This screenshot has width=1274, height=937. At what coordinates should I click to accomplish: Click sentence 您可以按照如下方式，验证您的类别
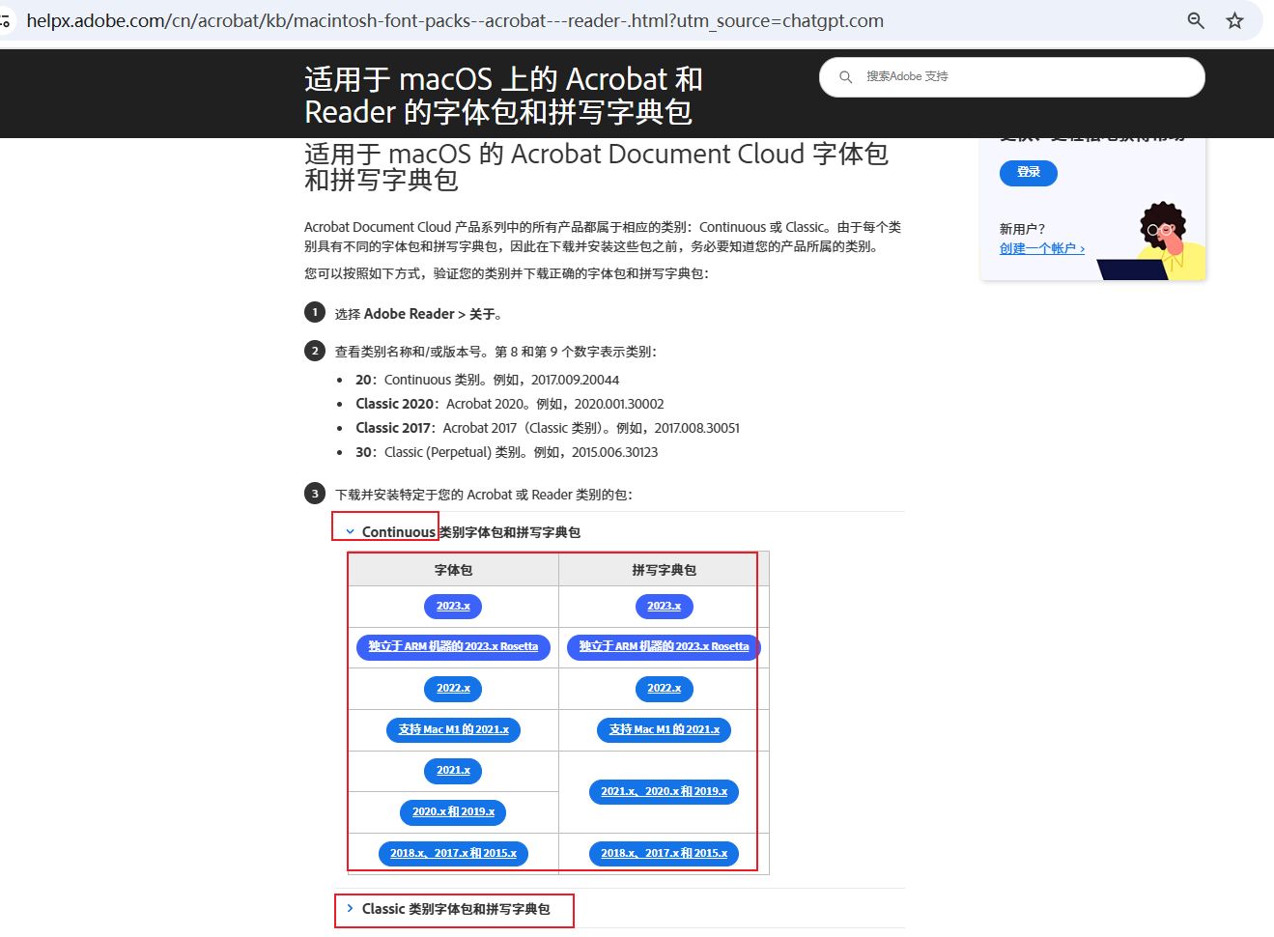tap(506, 273)
